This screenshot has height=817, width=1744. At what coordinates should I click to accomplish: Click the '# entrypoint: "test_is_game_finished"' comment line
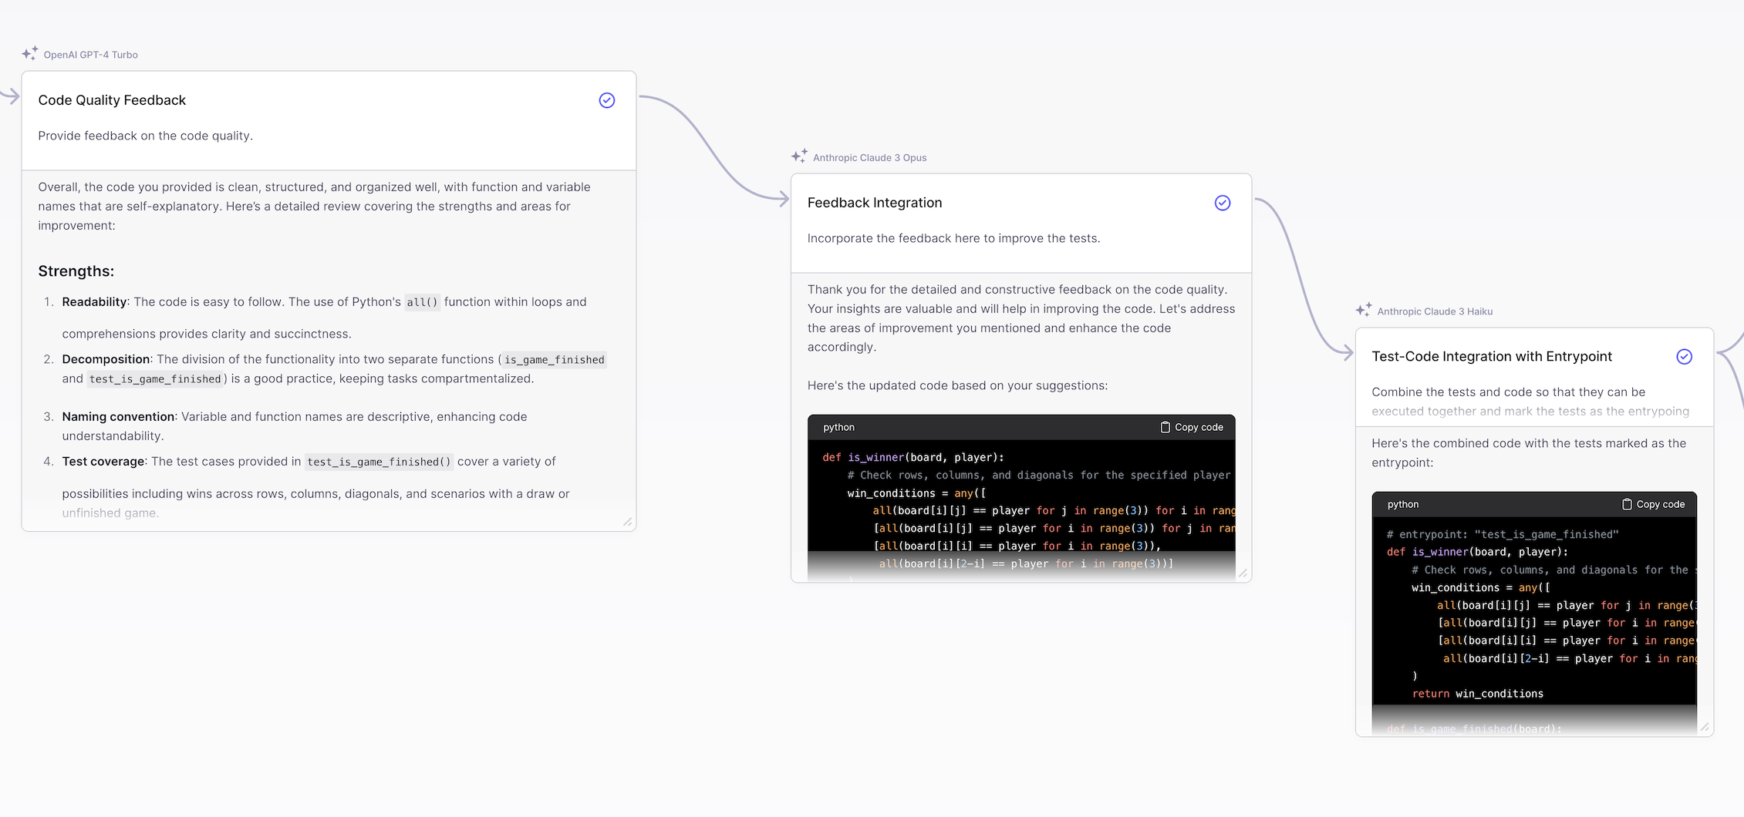(x=1503, y=534)
